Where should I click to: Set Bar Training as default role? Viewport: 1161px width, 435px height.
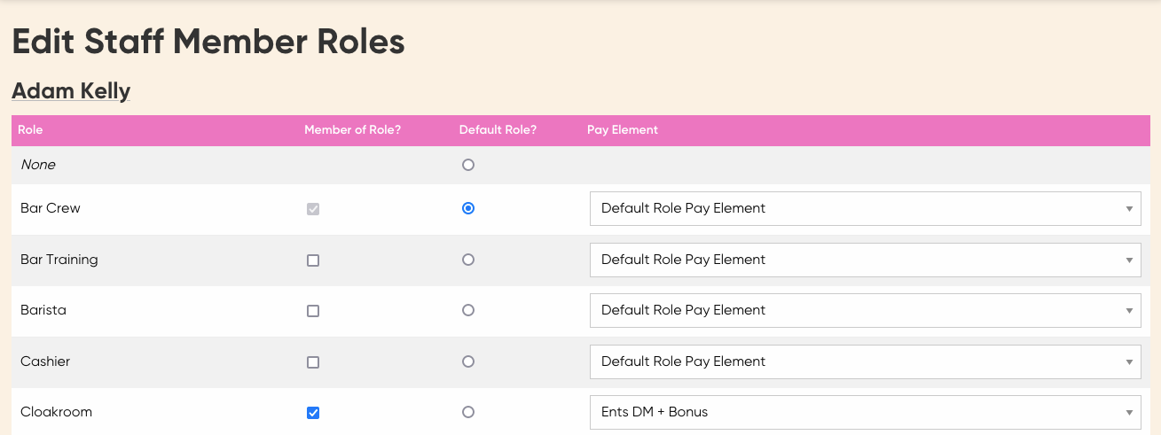[468, 260]
